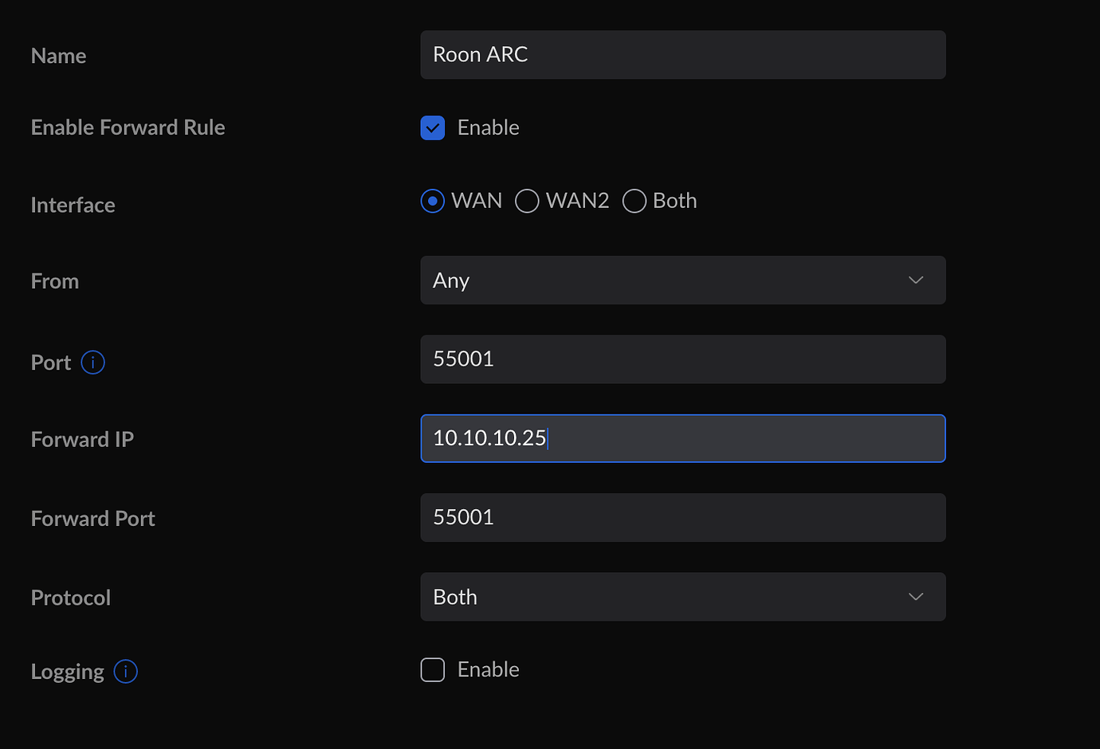This screenshot has height=749, width=1100.
Task: Select the Port field containing 55001
Action: click(x=683, y=359)
